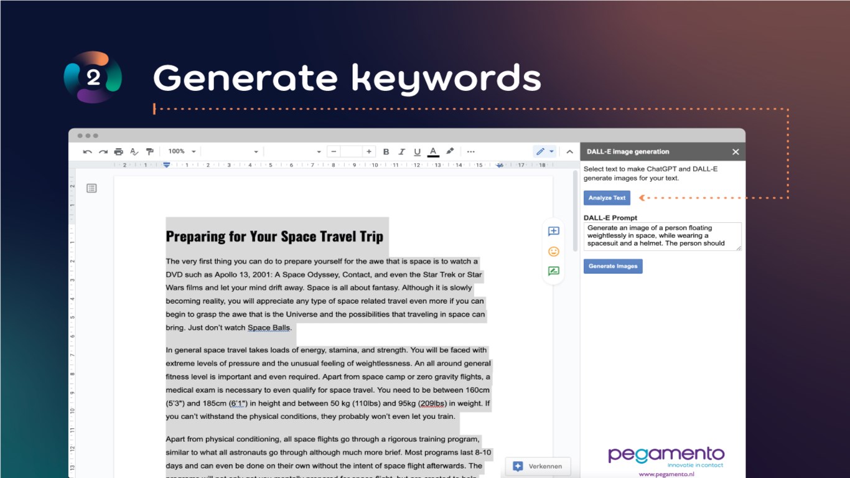Click the flagged text '209lbs'
Viewport: 850px width, 478px height.
(432, 403)
